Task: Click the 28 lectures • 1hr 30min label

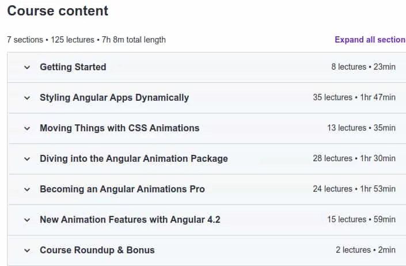Action: pyautogui.click(x=354, y=158)
